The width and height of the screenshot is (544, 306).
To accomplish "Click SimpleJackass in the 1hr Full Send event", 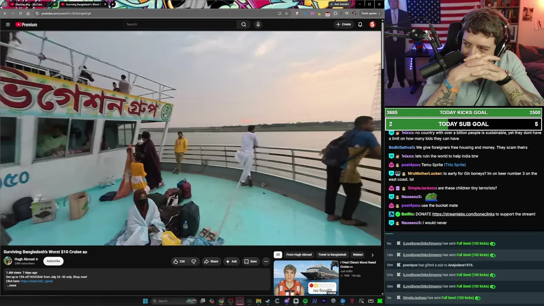I will tap(414, 298).
